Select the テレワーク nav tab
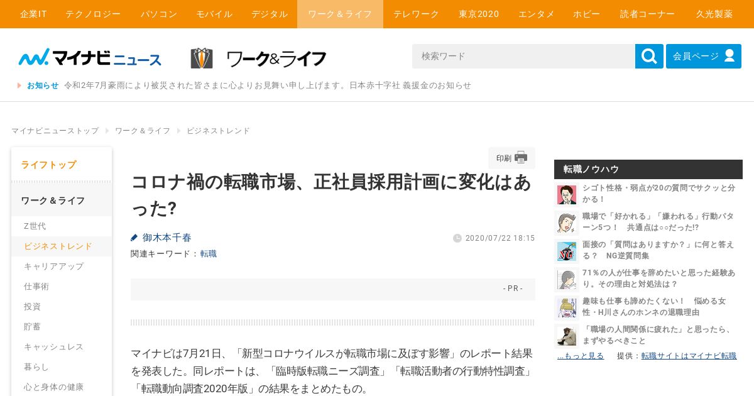Image resolution: width=754 pixels, height=396 pixels. [416, 14]
